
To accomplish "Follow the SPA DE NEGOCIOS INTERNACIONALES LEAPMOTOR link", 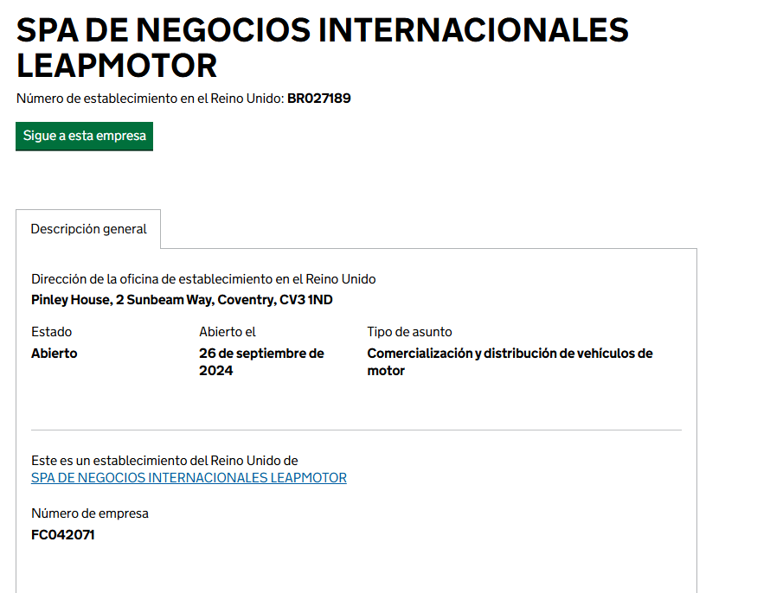I will [x=189, y=478].
